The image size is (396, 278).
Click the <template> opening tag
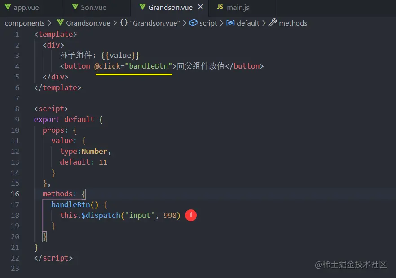(x=56, y=35)
